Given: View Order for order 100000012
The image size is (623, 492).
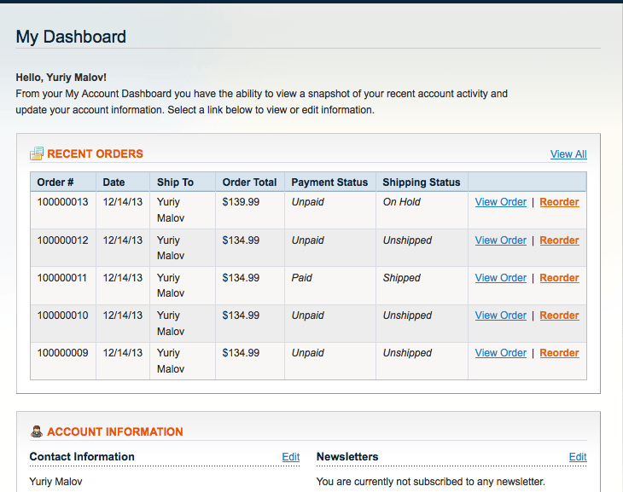Looking at the screenshot, I should tap(500, 240).
